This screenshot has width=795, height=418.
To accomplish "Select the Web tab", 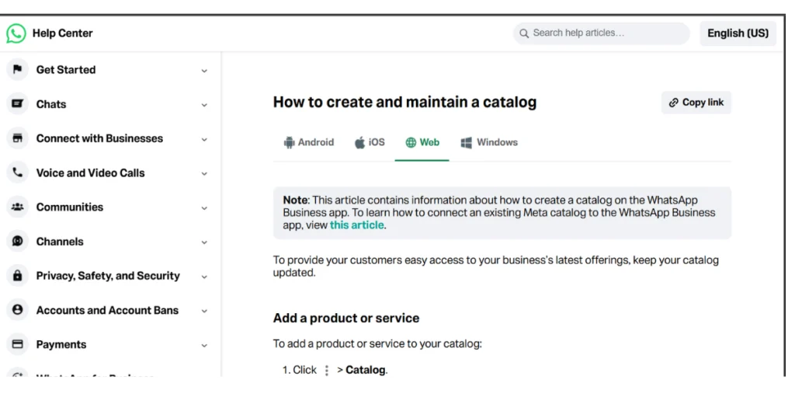I will [x=422, y=142].
